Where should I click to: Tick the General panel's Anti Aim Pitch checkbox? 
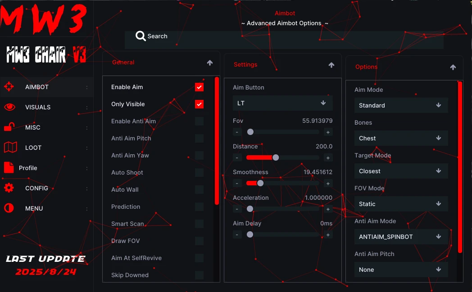point(199,138)
